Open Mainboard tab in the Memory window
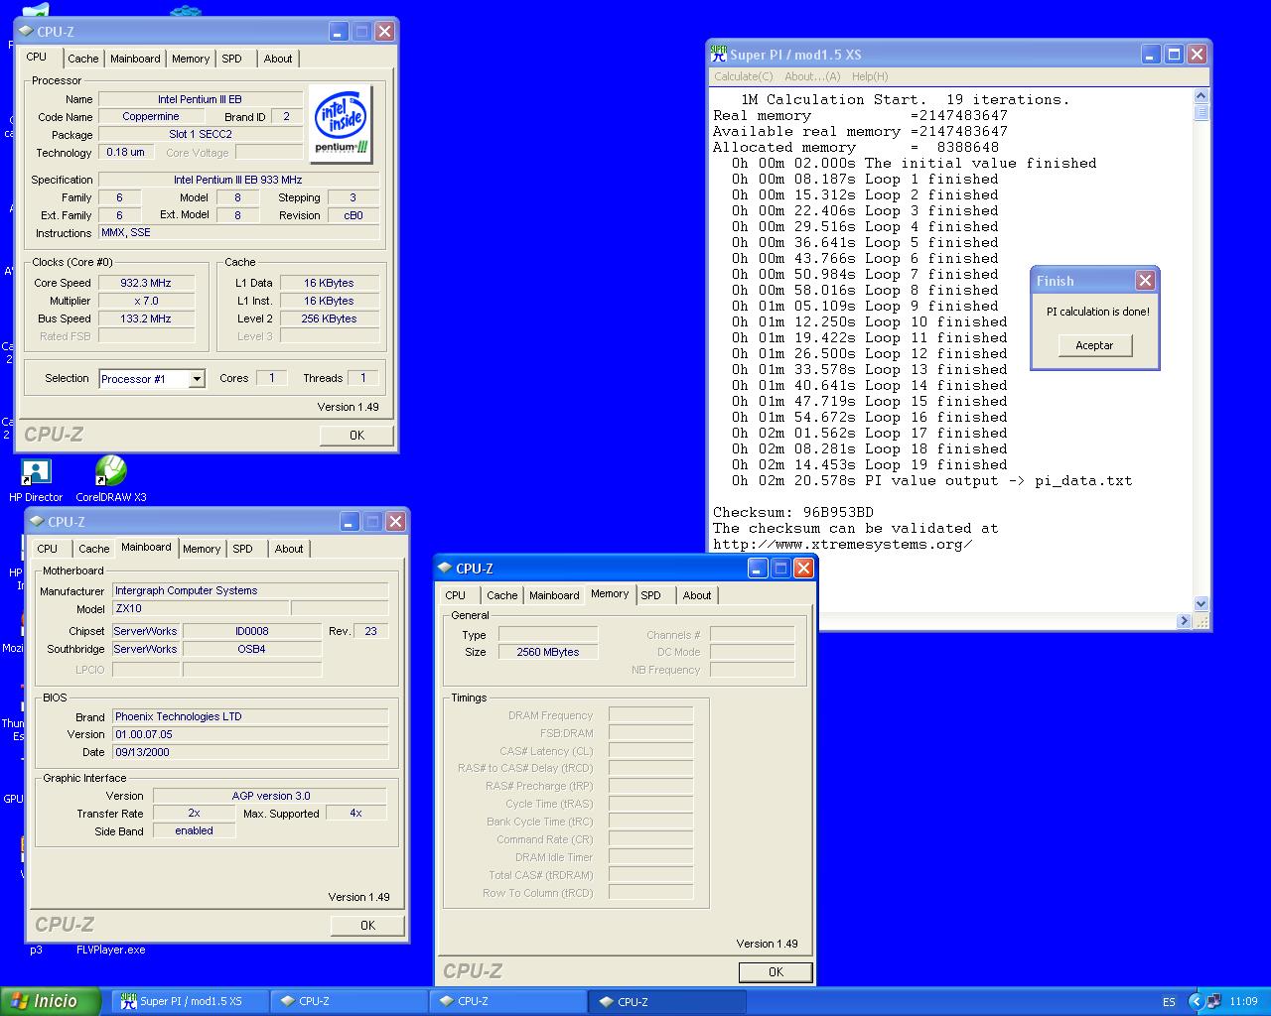Image resolution: width=1271 pixels, height=1016 pixels. click(x=554, y=595)
